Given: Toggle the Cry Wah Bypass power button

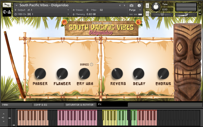Looking at the screenshot, I should point(92,64).
